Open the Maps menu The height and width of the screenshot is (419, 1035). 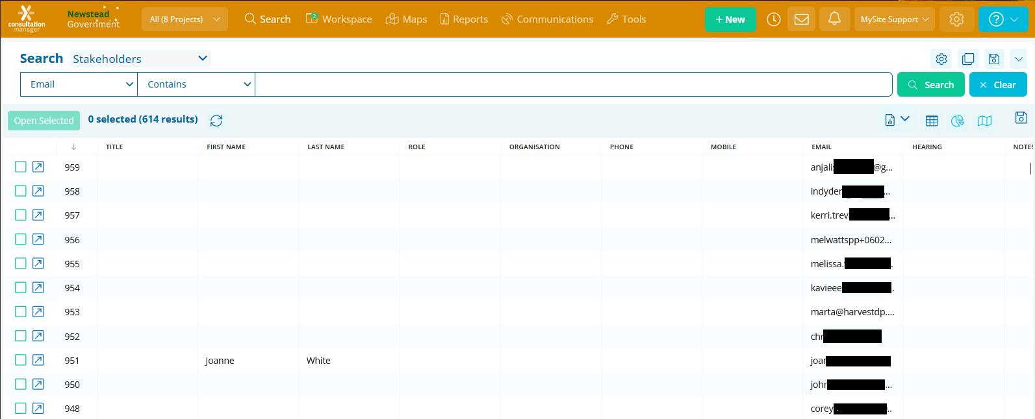(x=406, y=19)
